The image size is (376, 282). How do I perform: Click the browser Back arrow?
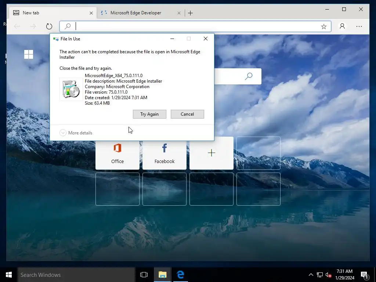[17, 26]
